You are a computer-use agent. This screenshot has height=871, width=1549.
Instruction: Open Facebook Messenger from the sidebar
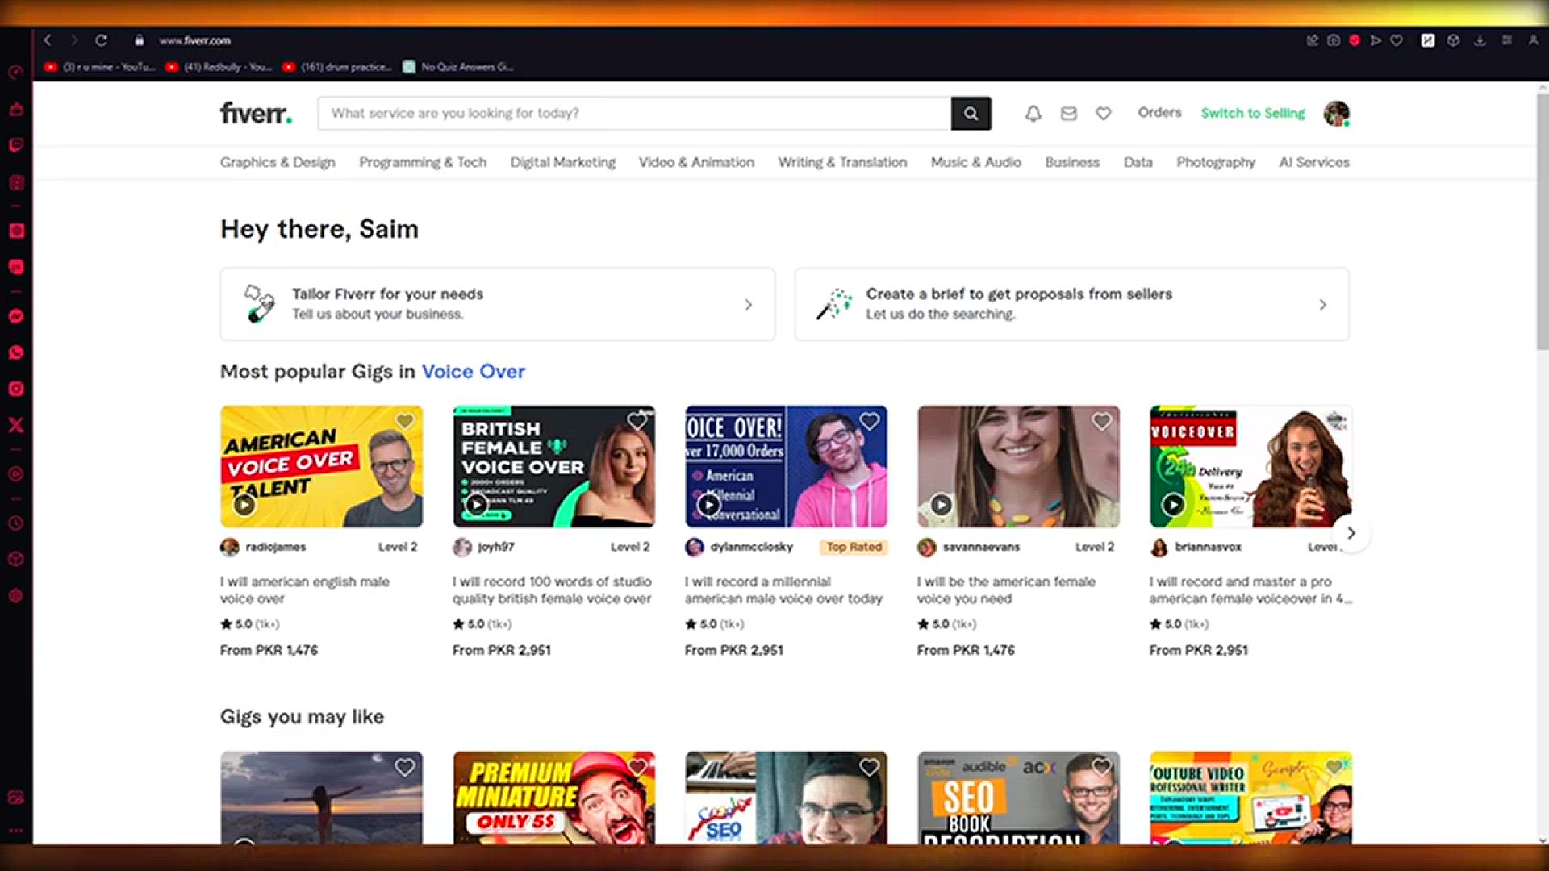[15, 316]
